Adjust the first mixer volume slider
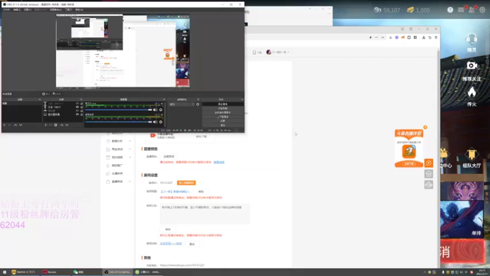Screen dimensions: 490x276 [x=118, y=110]
